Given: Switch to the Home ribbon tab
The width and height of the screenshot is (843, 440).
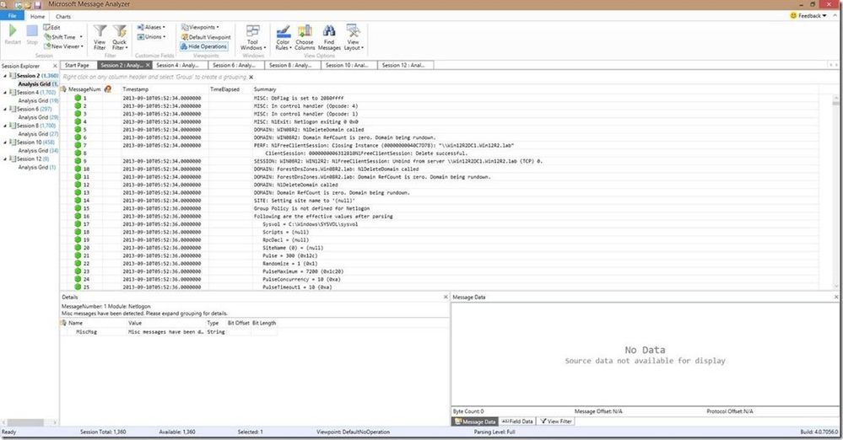Looking at the screenshot, I should pos(38,16).
